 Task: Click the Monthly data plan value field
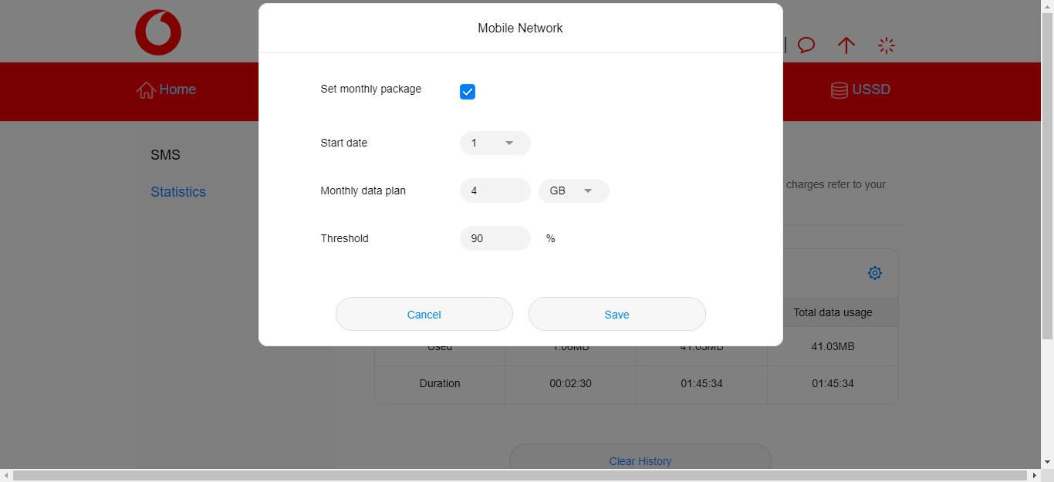click(495, 190)
